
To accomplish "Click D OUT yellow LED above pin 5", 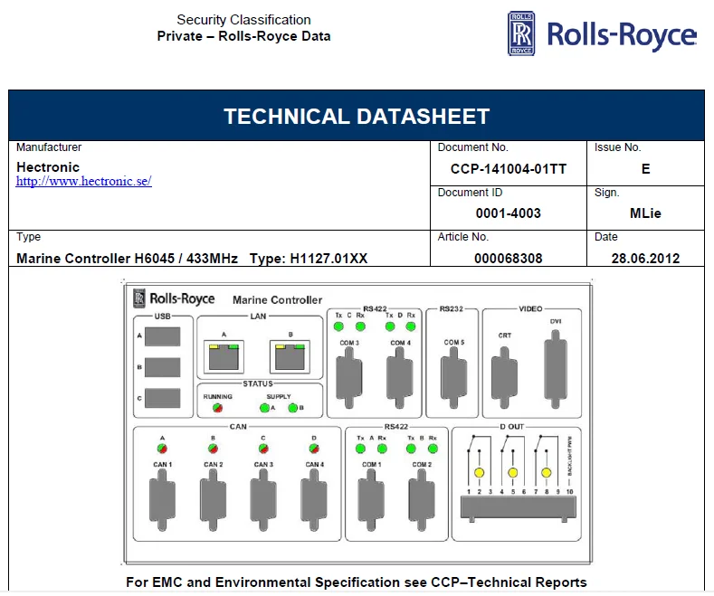I will coord(513,473).
